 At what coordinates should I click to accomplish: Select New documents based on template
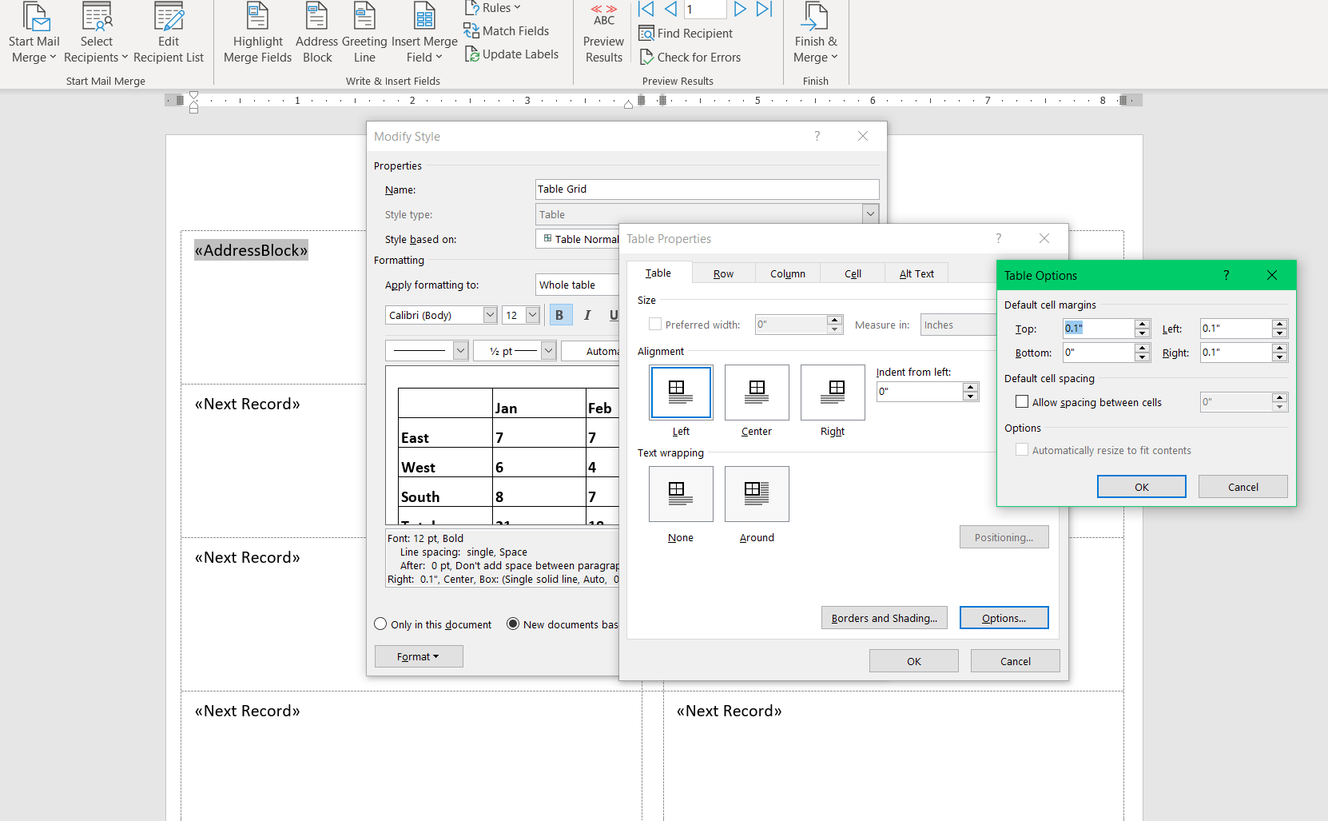point(513,624)
